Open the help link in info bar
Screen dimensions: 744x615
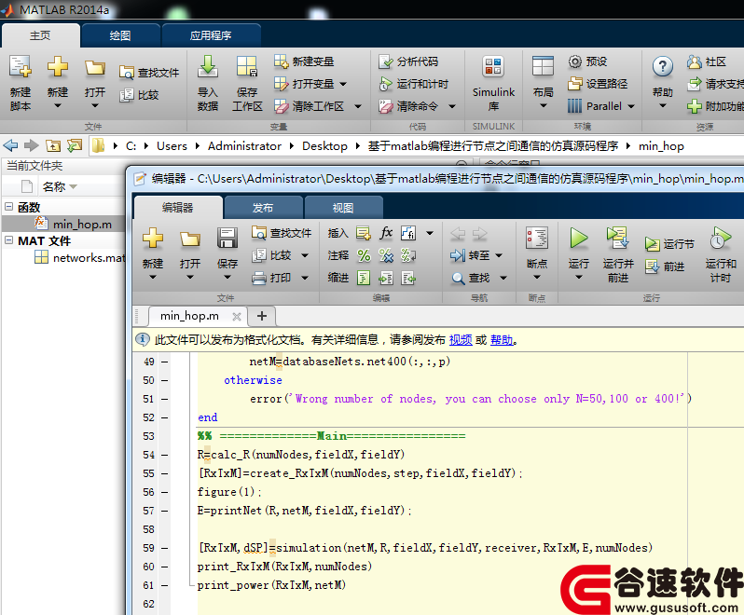(x=502, y=340)
